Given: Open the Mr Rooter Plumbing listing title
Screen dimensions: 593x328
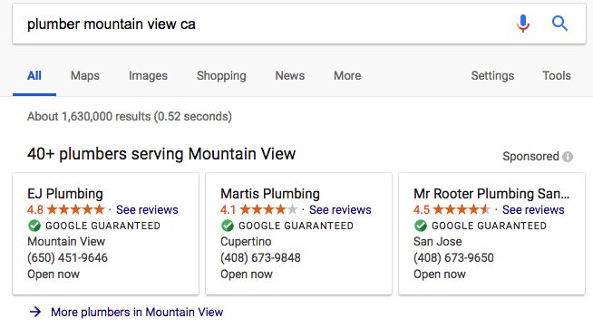Looking at the screenshot, I should coord(491,194).
